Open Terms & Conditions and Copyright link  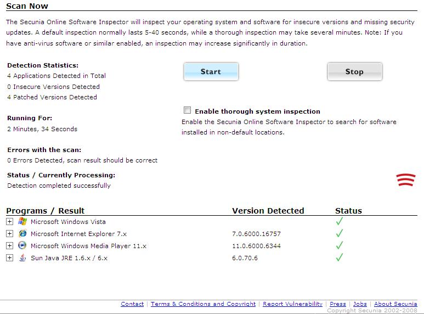pyautogui.click(x=203, y=304)
